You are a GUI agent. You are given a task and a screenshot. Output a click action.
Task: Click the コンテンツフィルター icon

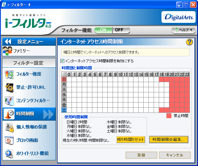pyautogui.click(x=9, y=101)
